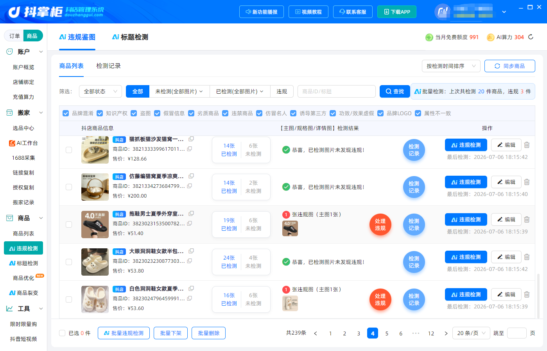Go to the next page arrow

(x=446, y=333)
